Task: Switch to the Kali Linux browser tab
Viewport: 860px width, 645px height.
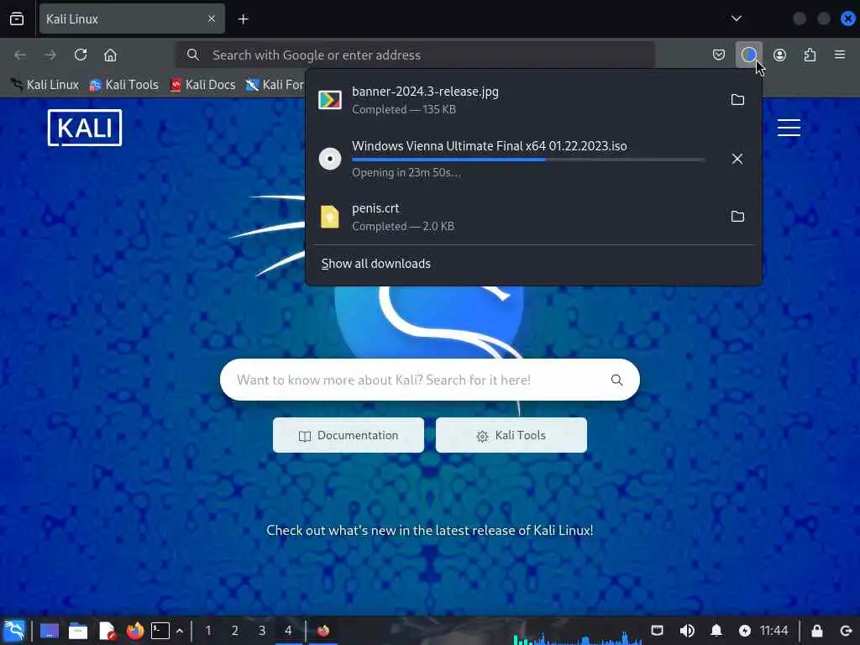Action: click(x=132, y=19)
